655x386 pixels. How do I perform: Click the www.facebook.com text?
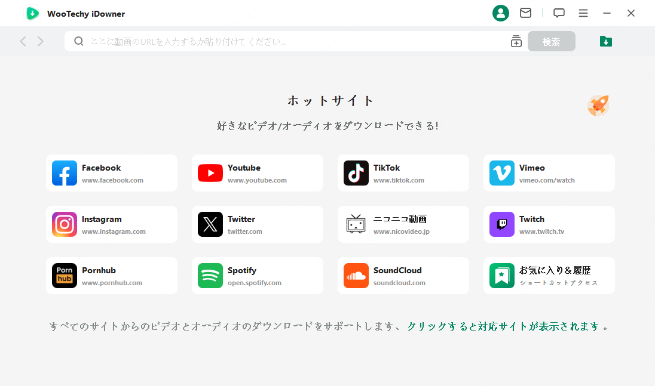click(112, 181)
